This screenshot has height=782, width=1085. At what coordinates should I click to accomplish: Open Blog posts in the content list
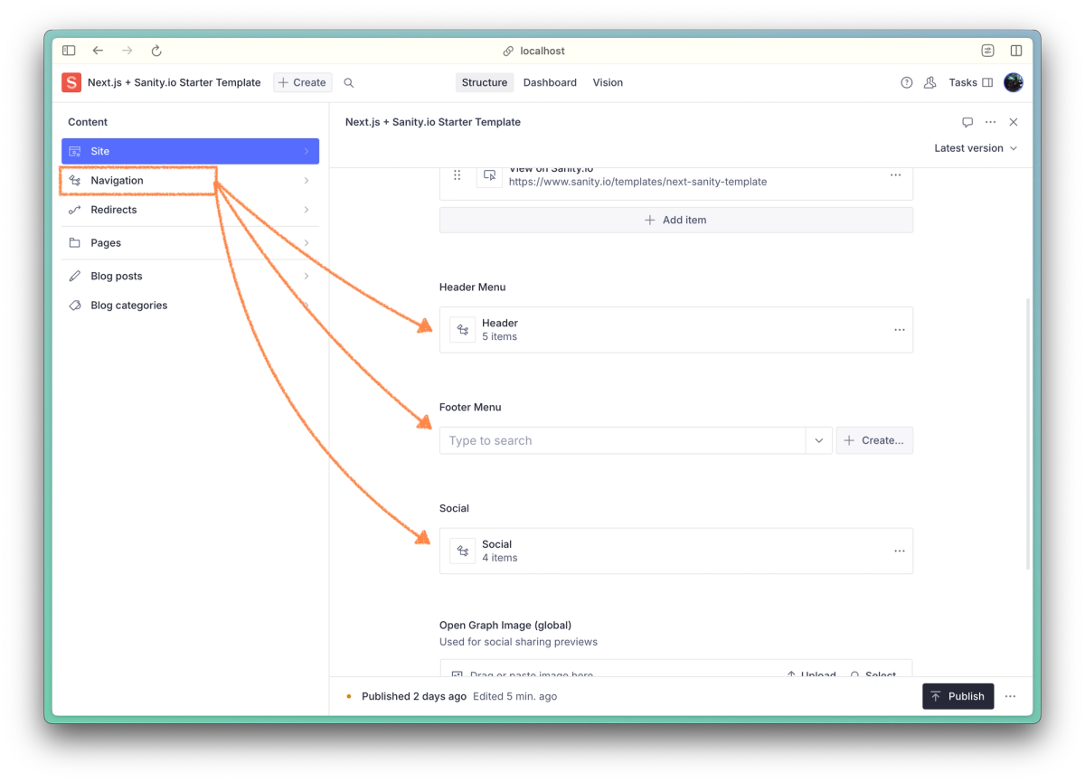(190, 276)
